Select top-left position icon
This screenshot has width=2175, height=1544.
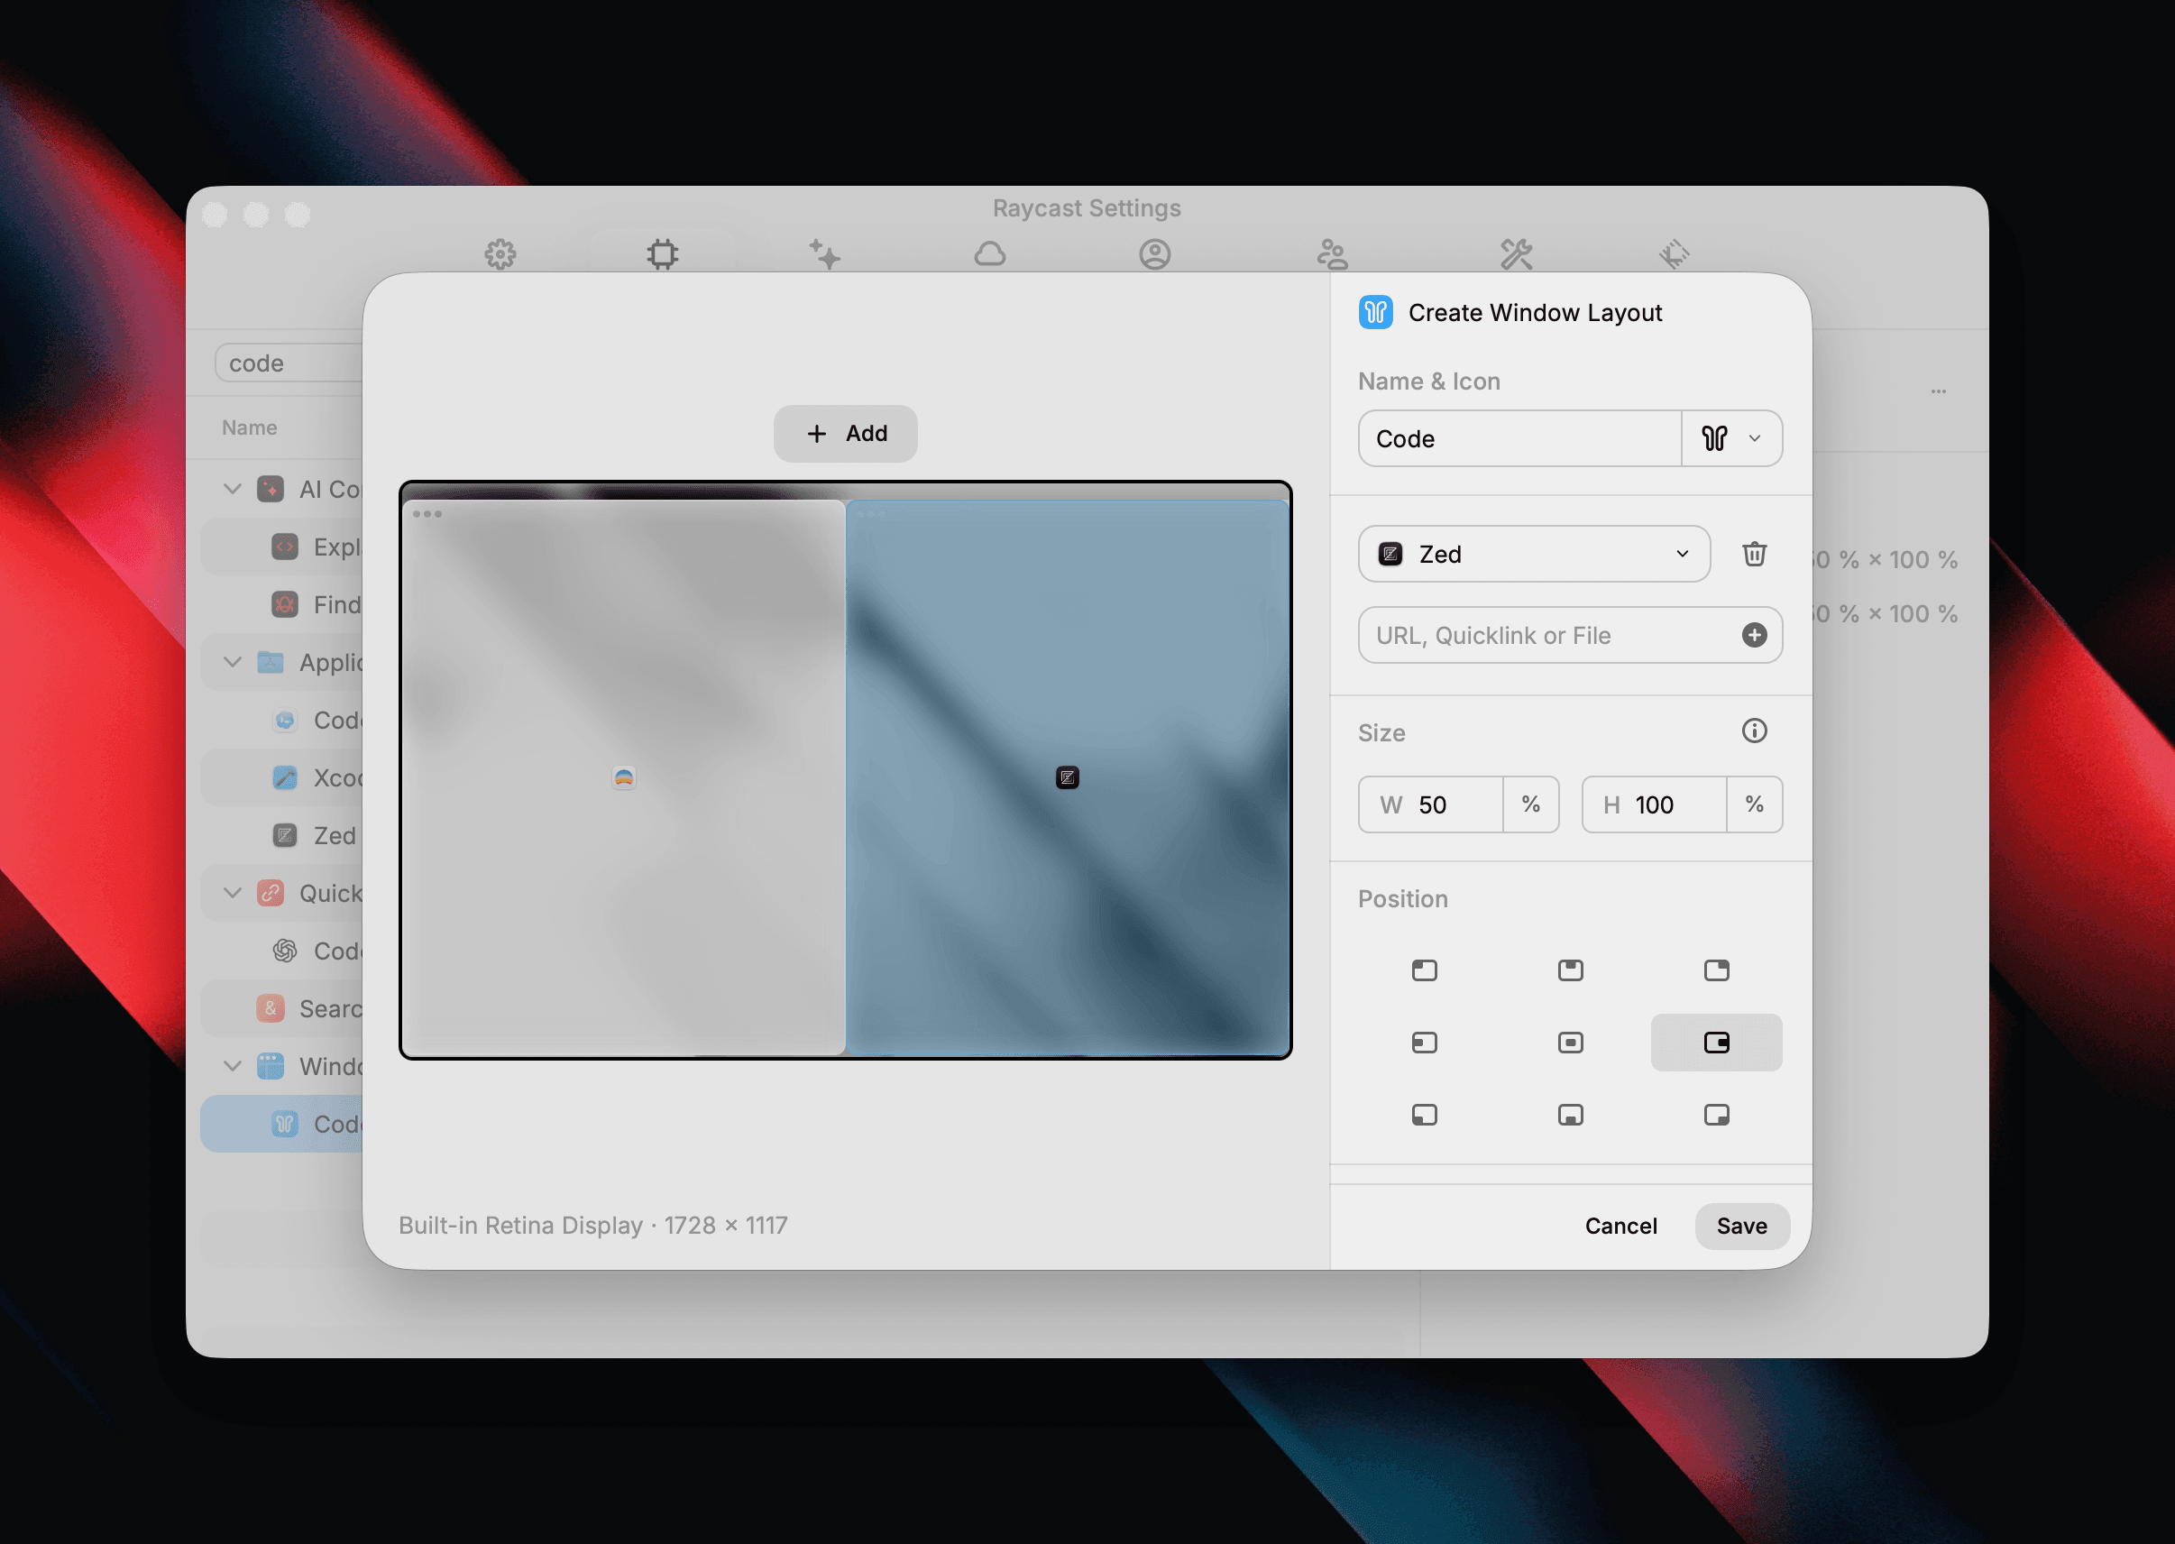tap(1424, 970)
